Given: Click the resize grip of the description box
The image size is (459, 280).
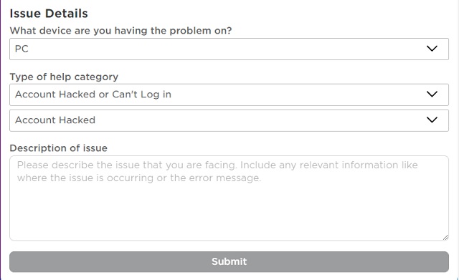Looking at the screenshot, I should pos(445,237).
